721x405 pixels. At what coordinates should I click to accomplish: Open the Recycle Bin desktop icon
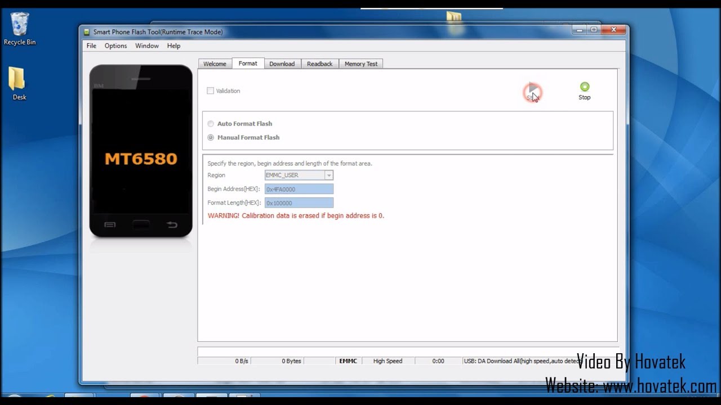(x=20, y=29)
